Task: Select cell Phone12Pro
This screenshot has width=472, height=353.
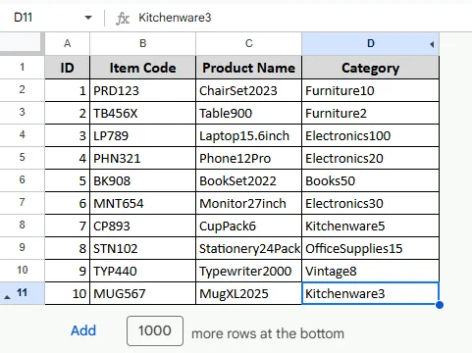Action: [249, 158]
